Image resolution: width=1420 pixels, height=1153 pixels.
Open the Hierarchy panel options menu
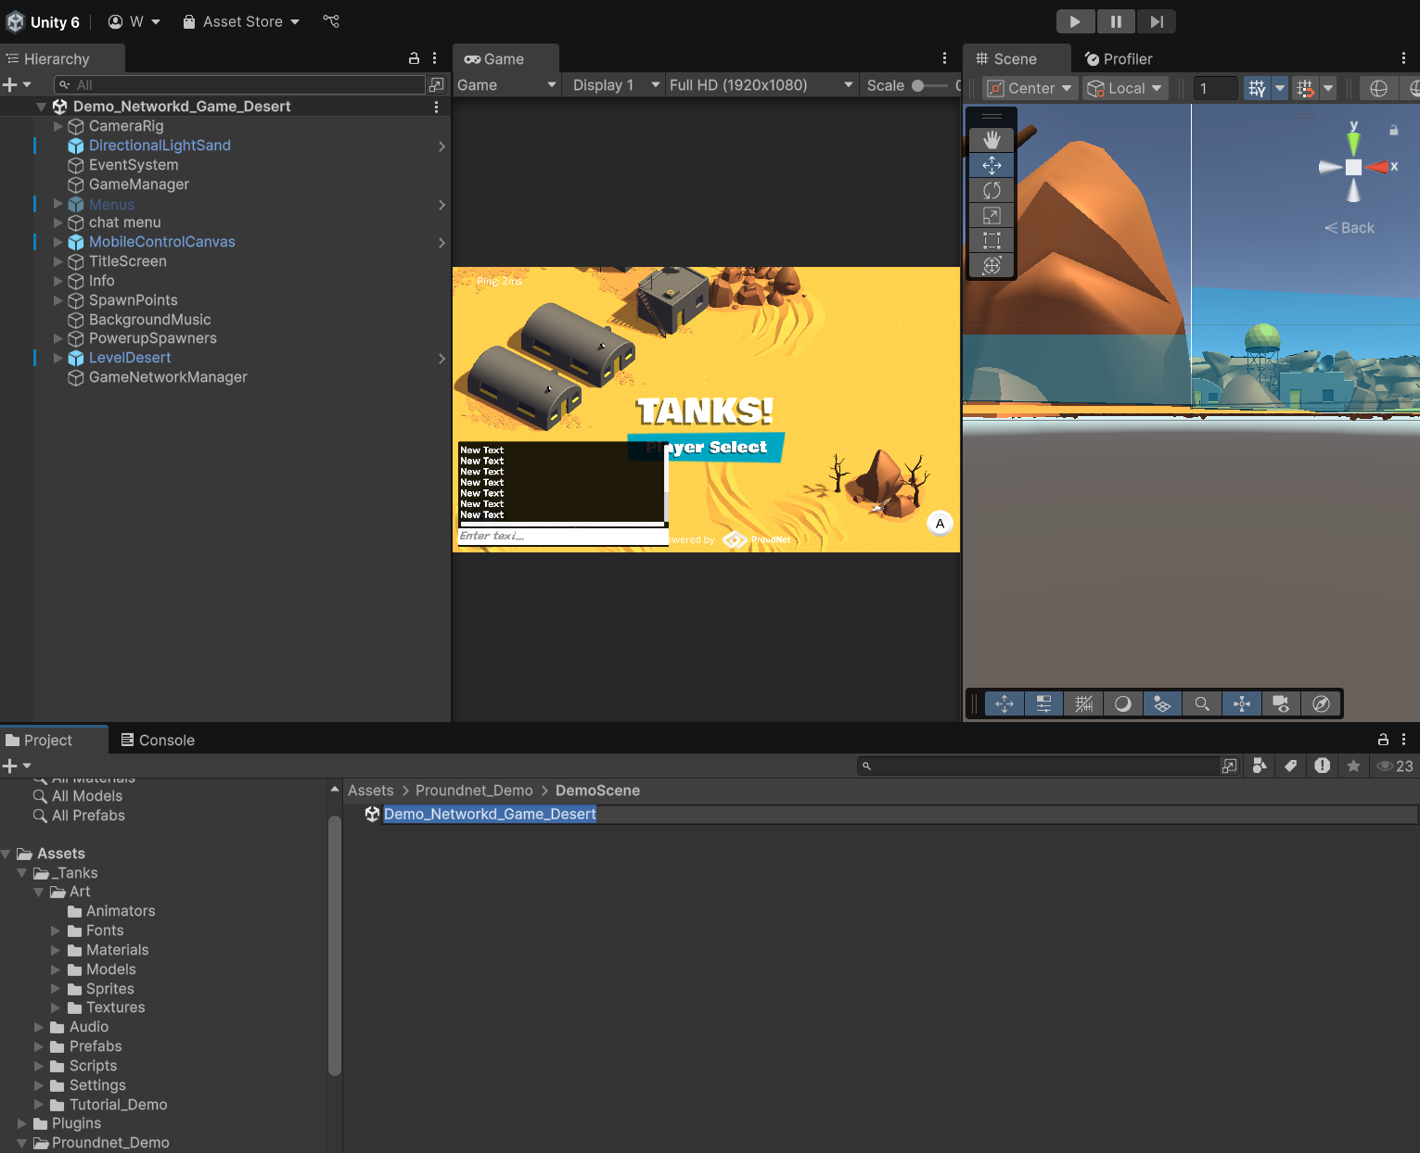(x=434, y=58)
